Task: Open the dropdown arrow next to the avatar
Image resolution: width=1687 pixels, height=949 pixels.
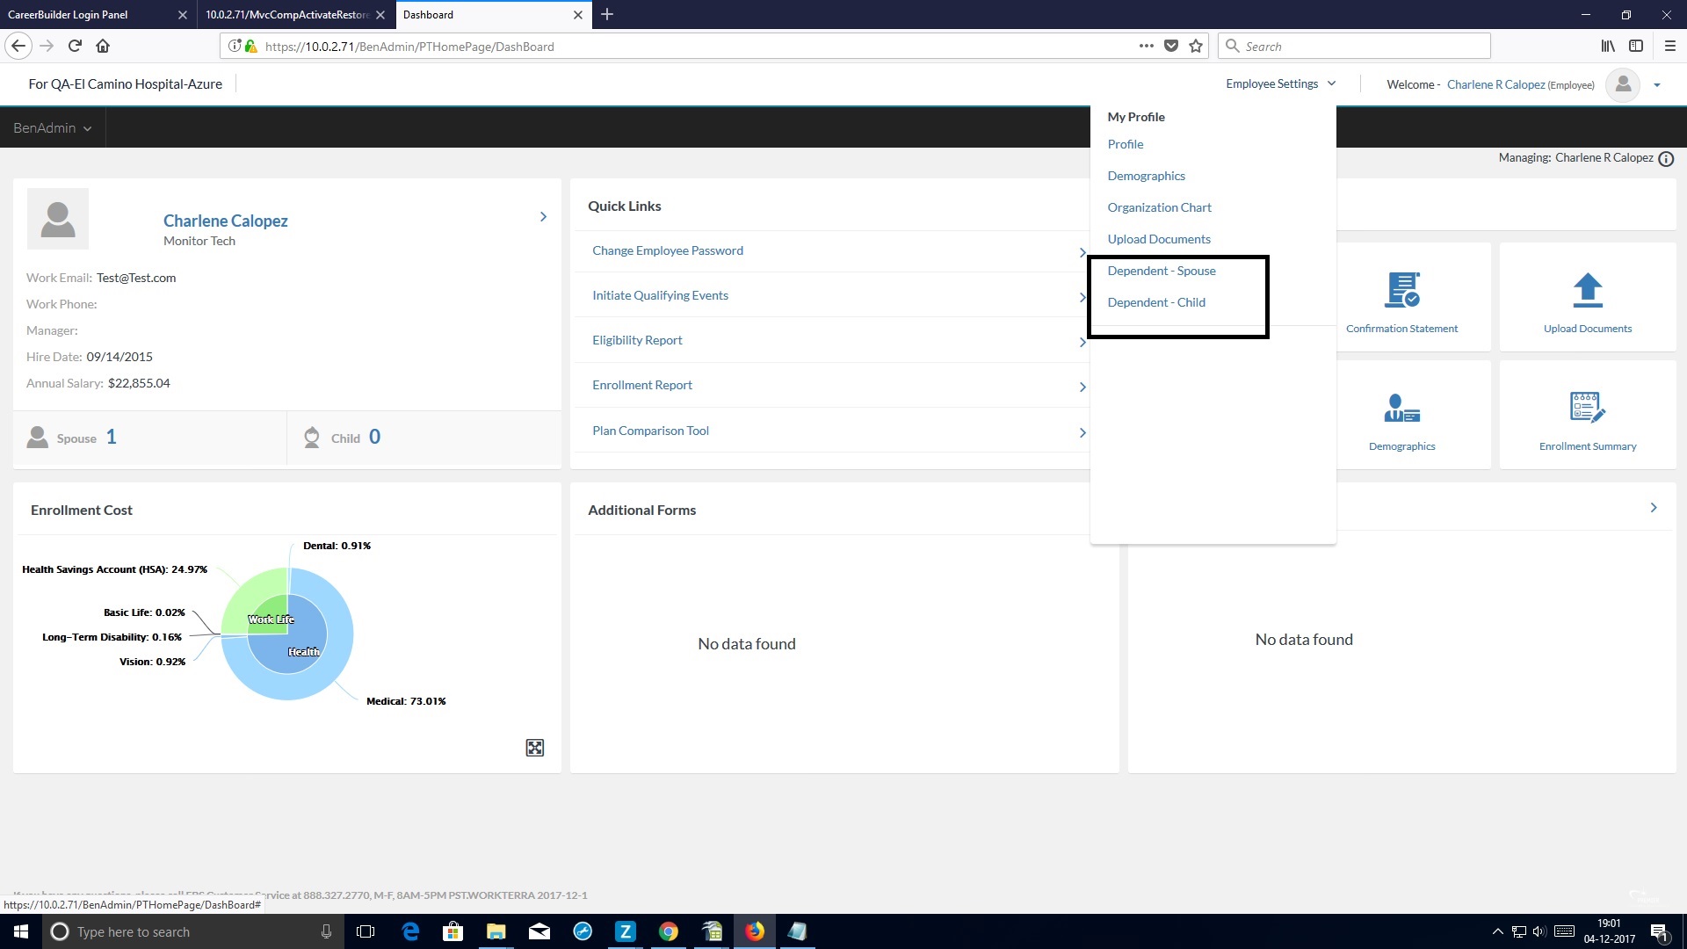Action: tap(1657, 85)
